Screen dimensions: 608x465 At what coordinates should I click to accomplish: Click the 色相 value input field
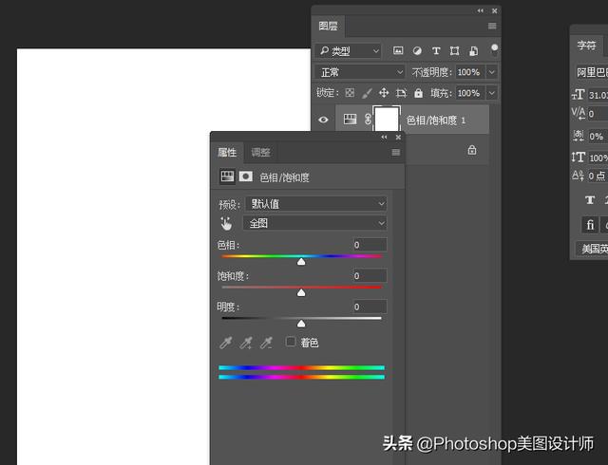point(370,245)
